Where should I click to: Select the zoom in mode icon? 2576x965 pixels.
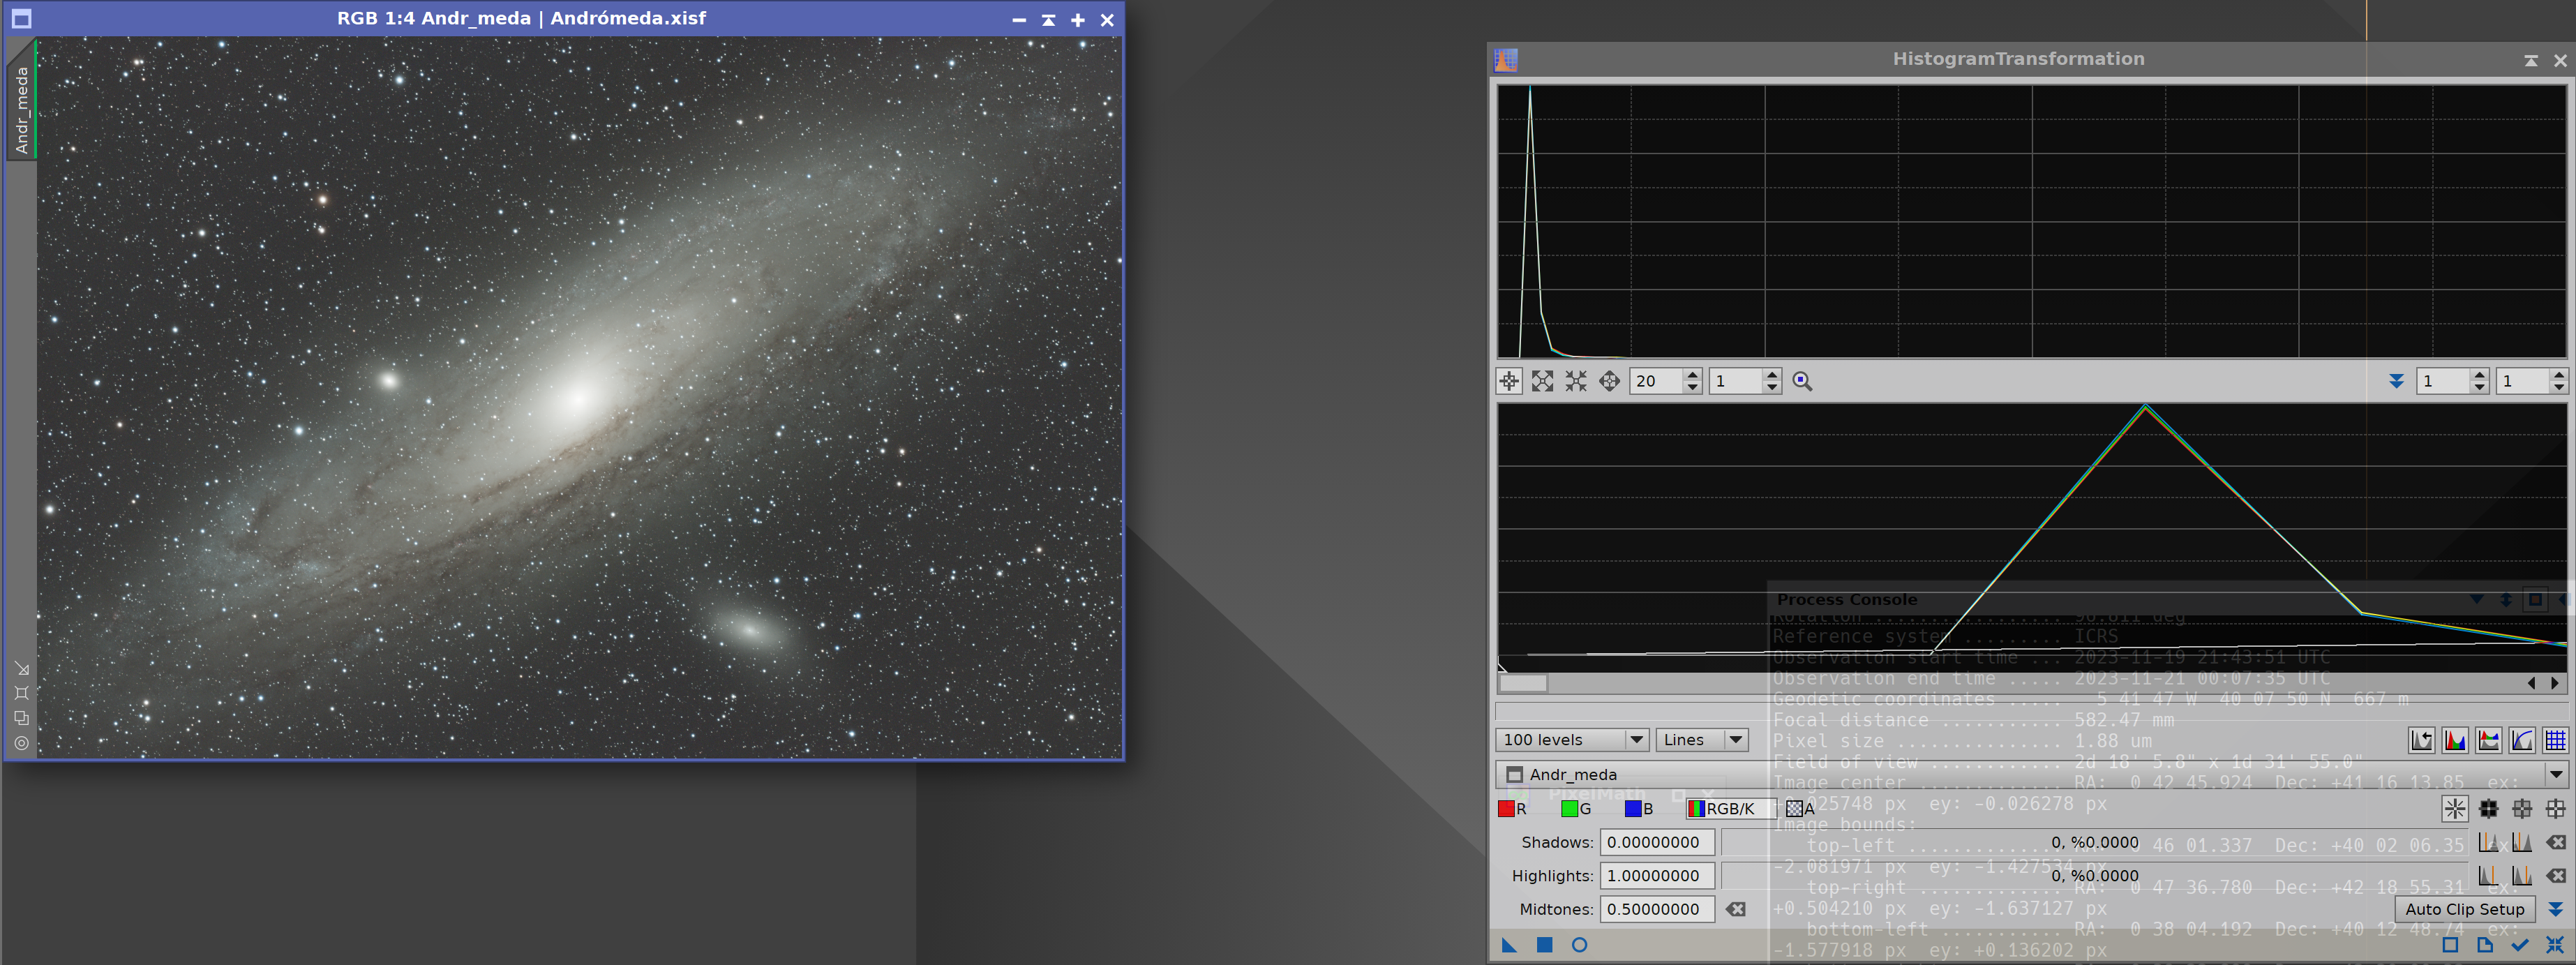point(1542,381)
